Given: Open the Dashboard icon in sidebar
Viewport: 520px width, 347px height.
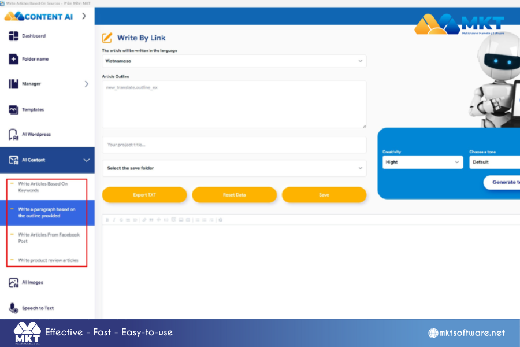Looking at the screenshot, I should 13,36.
